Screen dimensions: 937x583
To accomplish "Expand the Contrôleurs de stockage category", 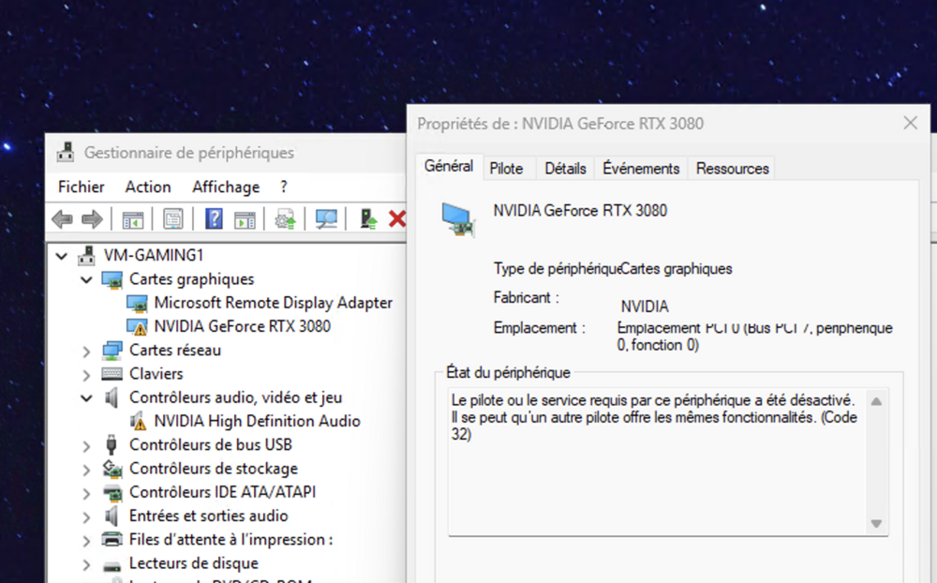I will (x=86, y=471).
